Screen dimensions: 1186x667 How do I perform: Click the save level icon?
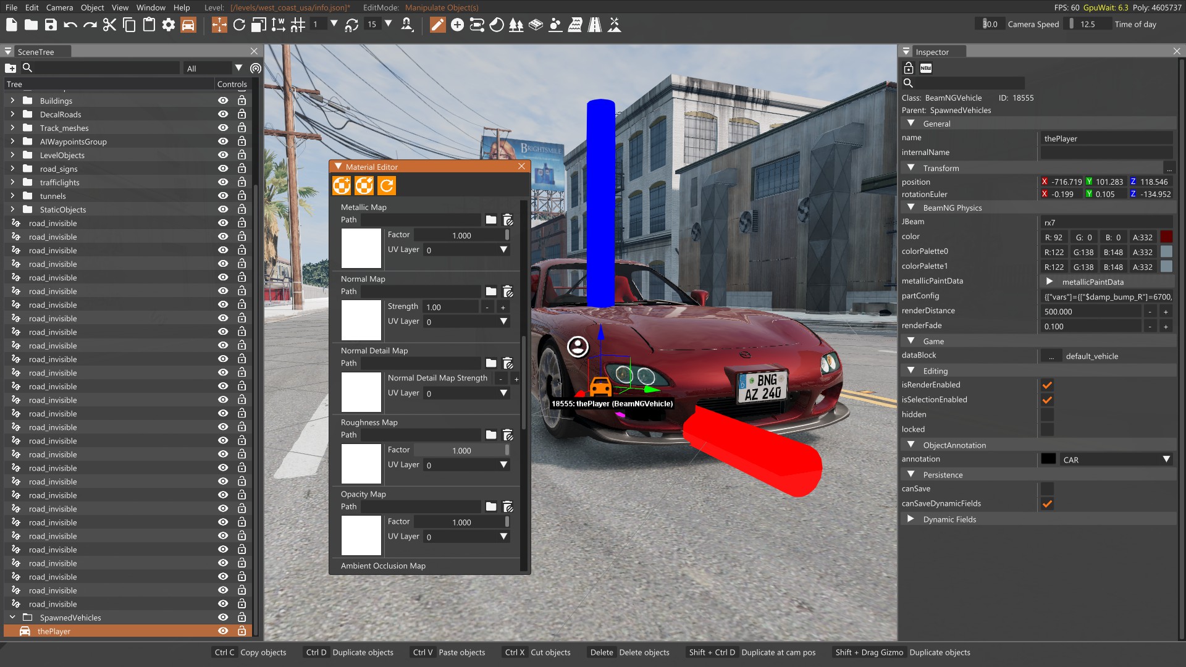(x=51, y=25)
